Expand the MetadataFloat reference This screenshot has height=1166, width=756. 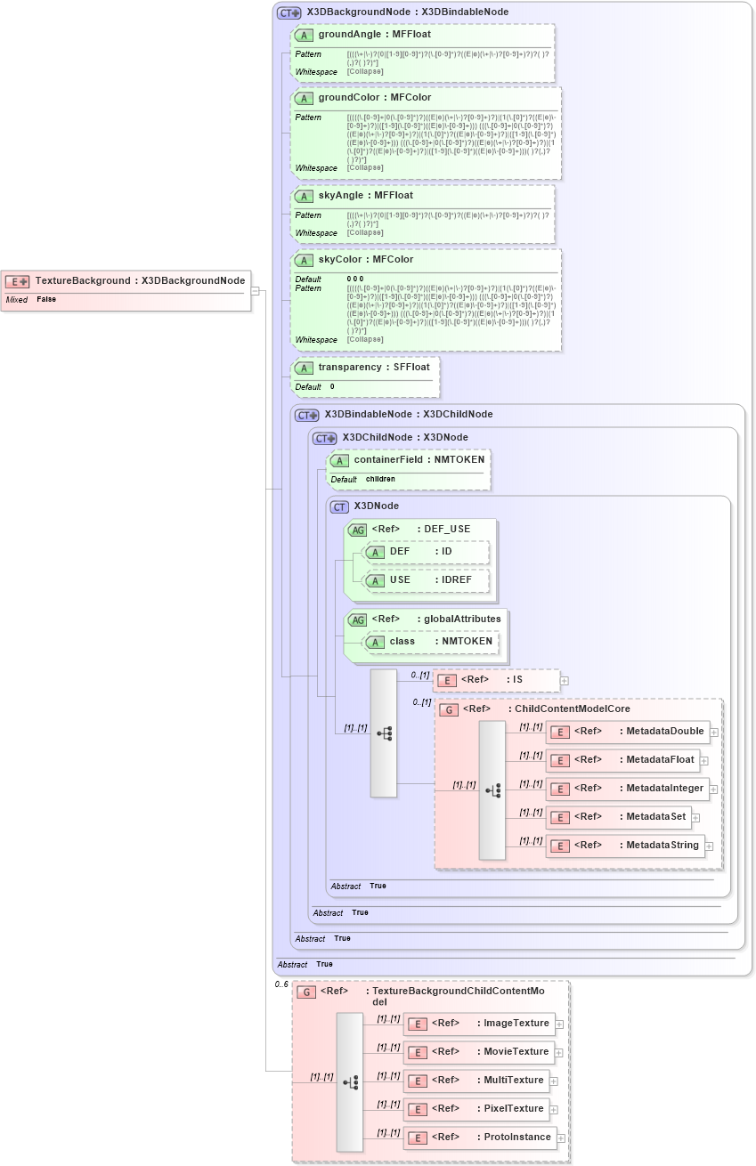click(703, 761)
